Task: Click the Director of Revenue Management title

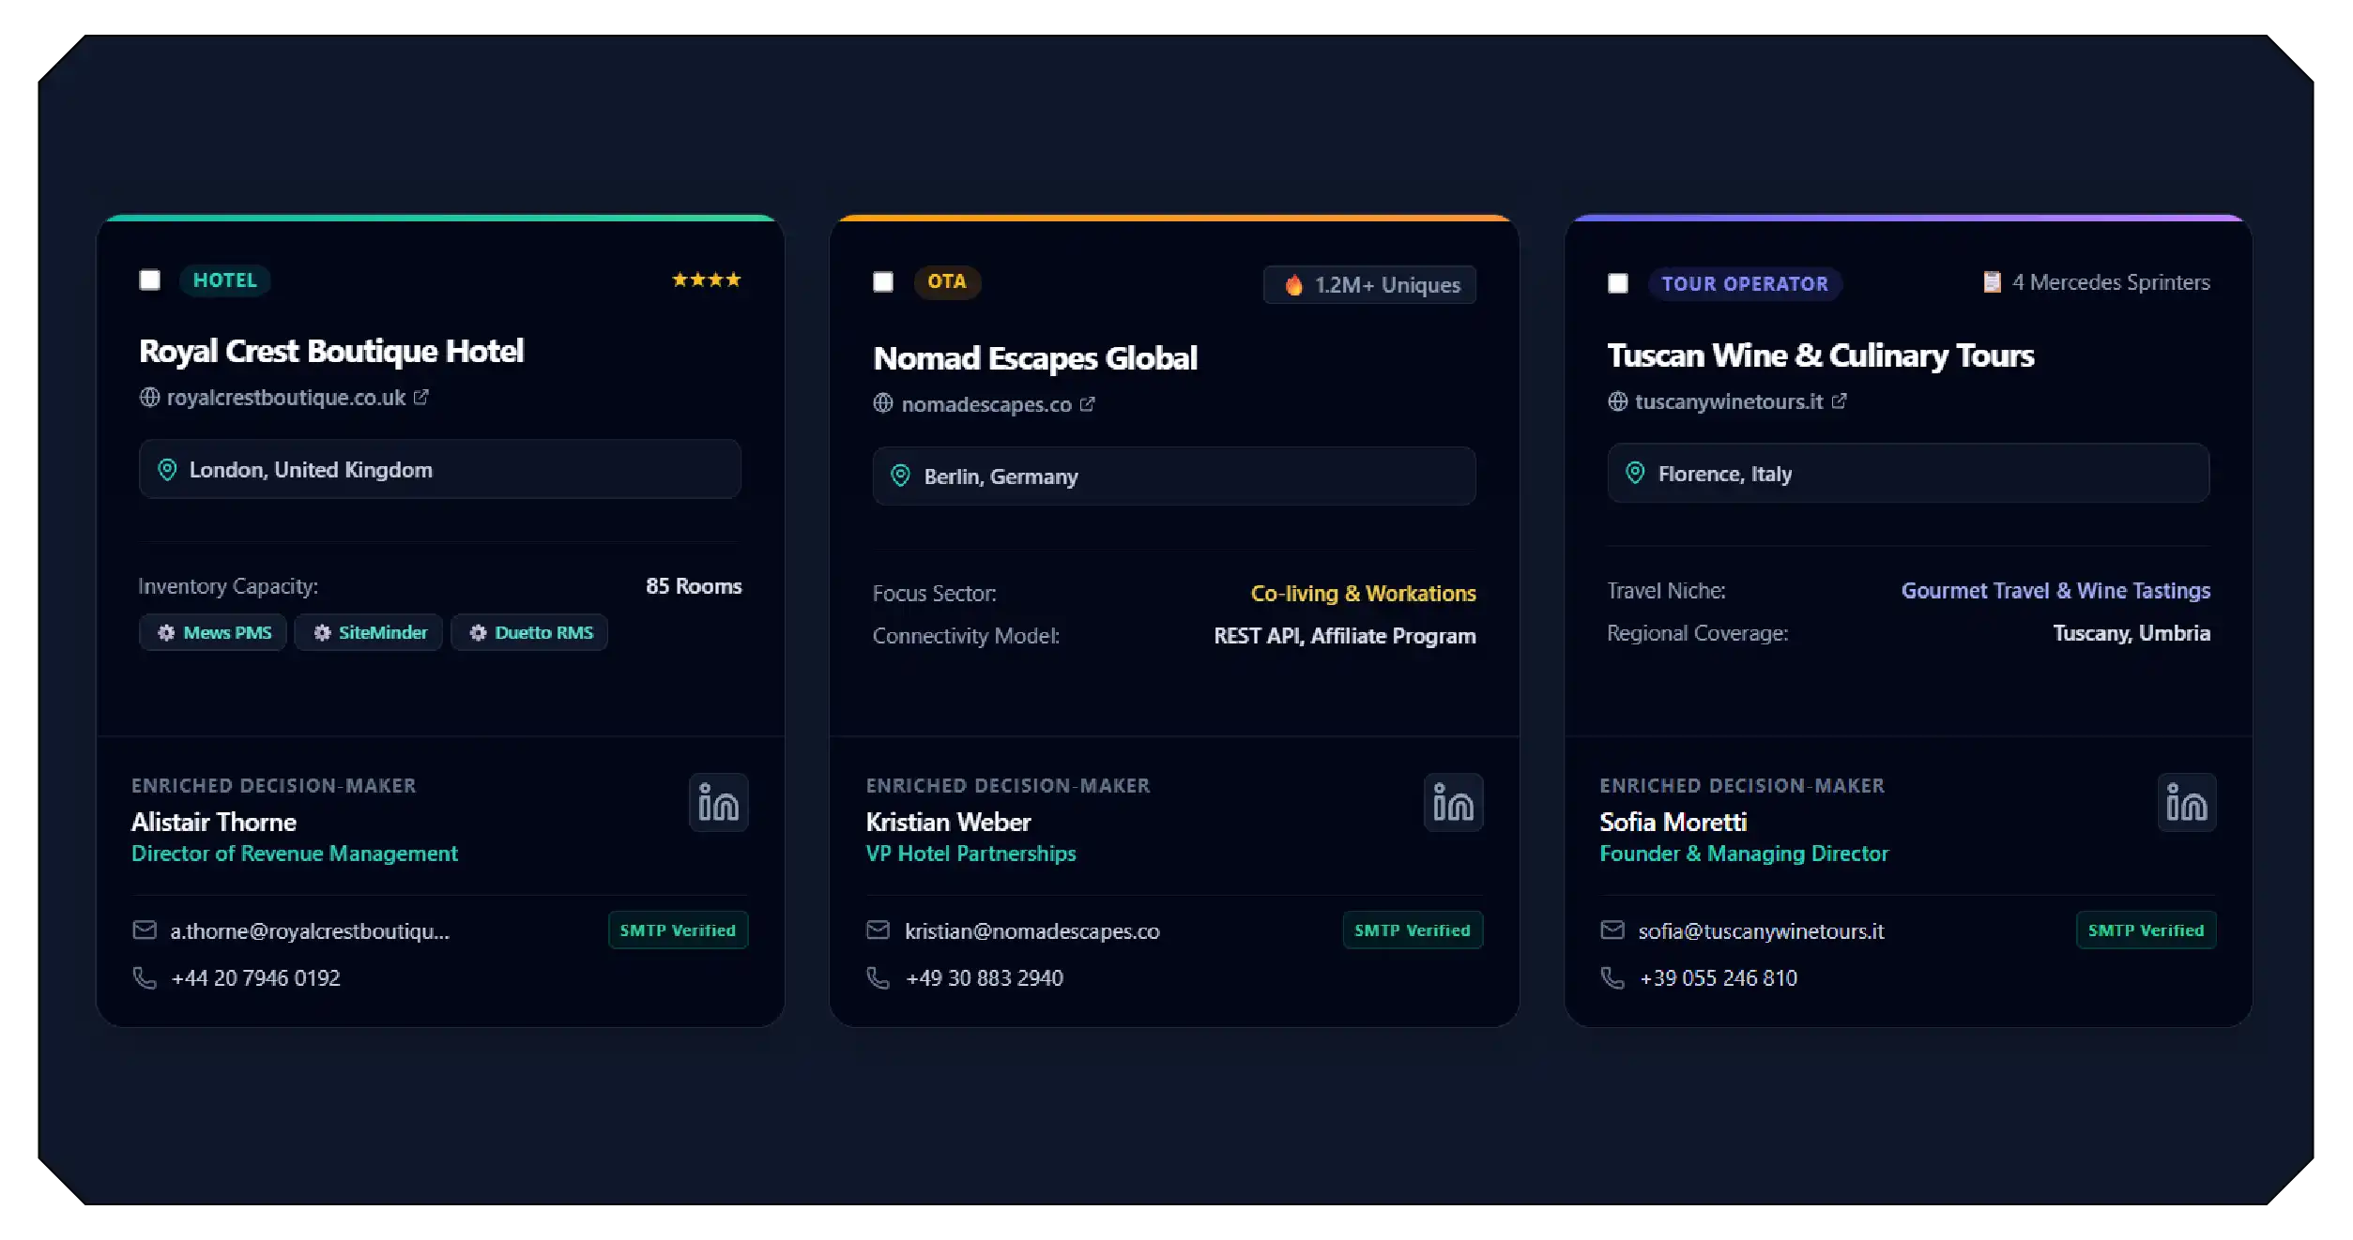Action: 295,854
